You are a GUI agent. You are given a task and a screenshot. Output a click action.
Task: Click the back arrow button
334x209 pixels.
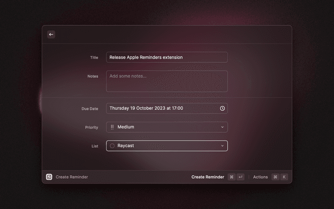click(x=51, y=34)
